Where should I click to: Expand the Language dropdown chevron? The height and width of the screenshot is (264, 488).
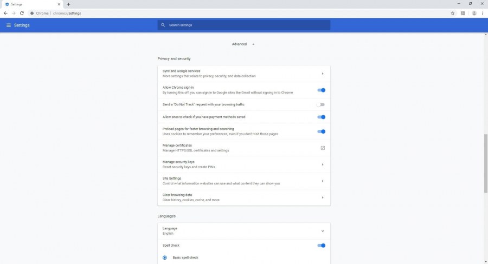pos(322,231)
